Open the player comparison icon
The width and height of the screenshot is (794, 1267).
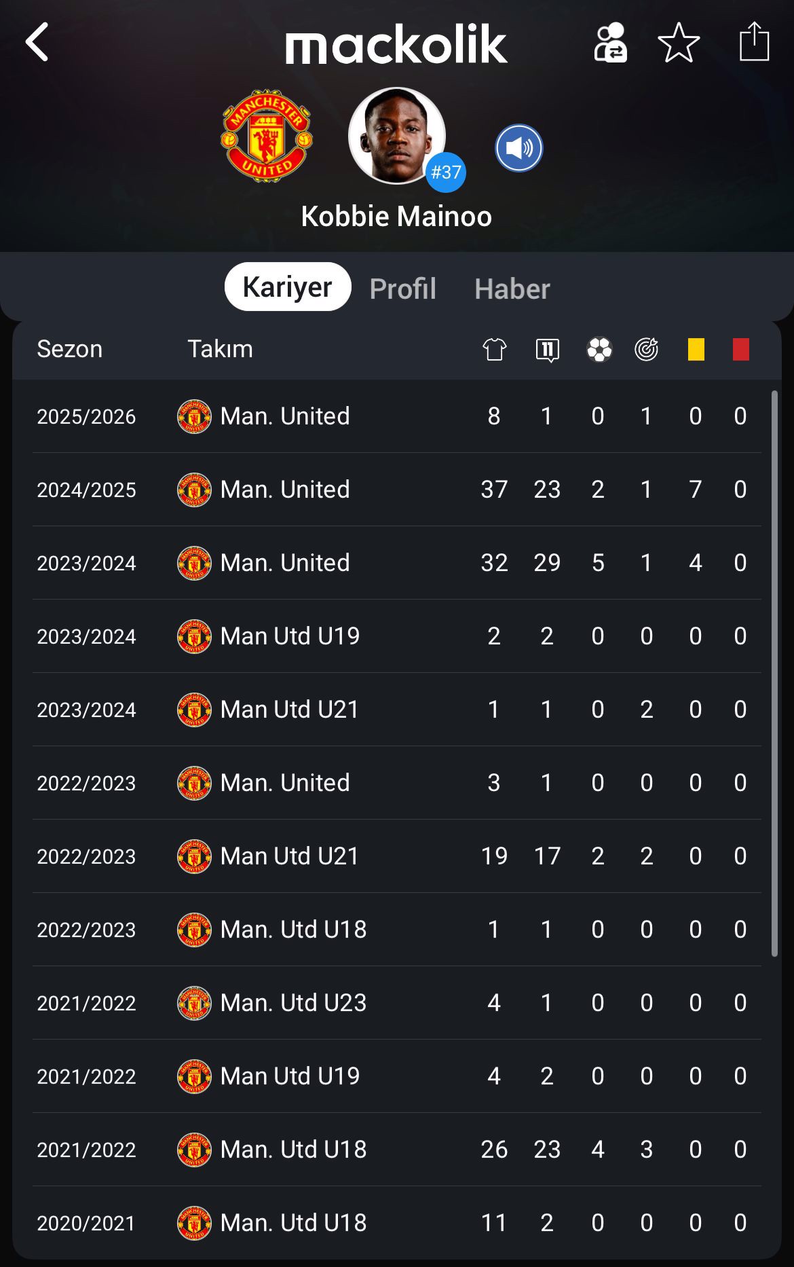(x=610, y=43)
